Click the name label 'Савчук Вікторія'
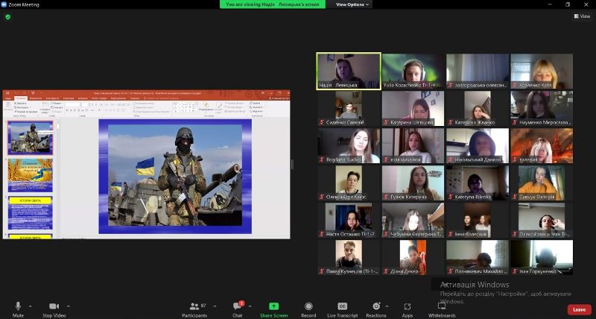Image resolution: width=596 pixels, height=319 pixels. pos(536,197)
